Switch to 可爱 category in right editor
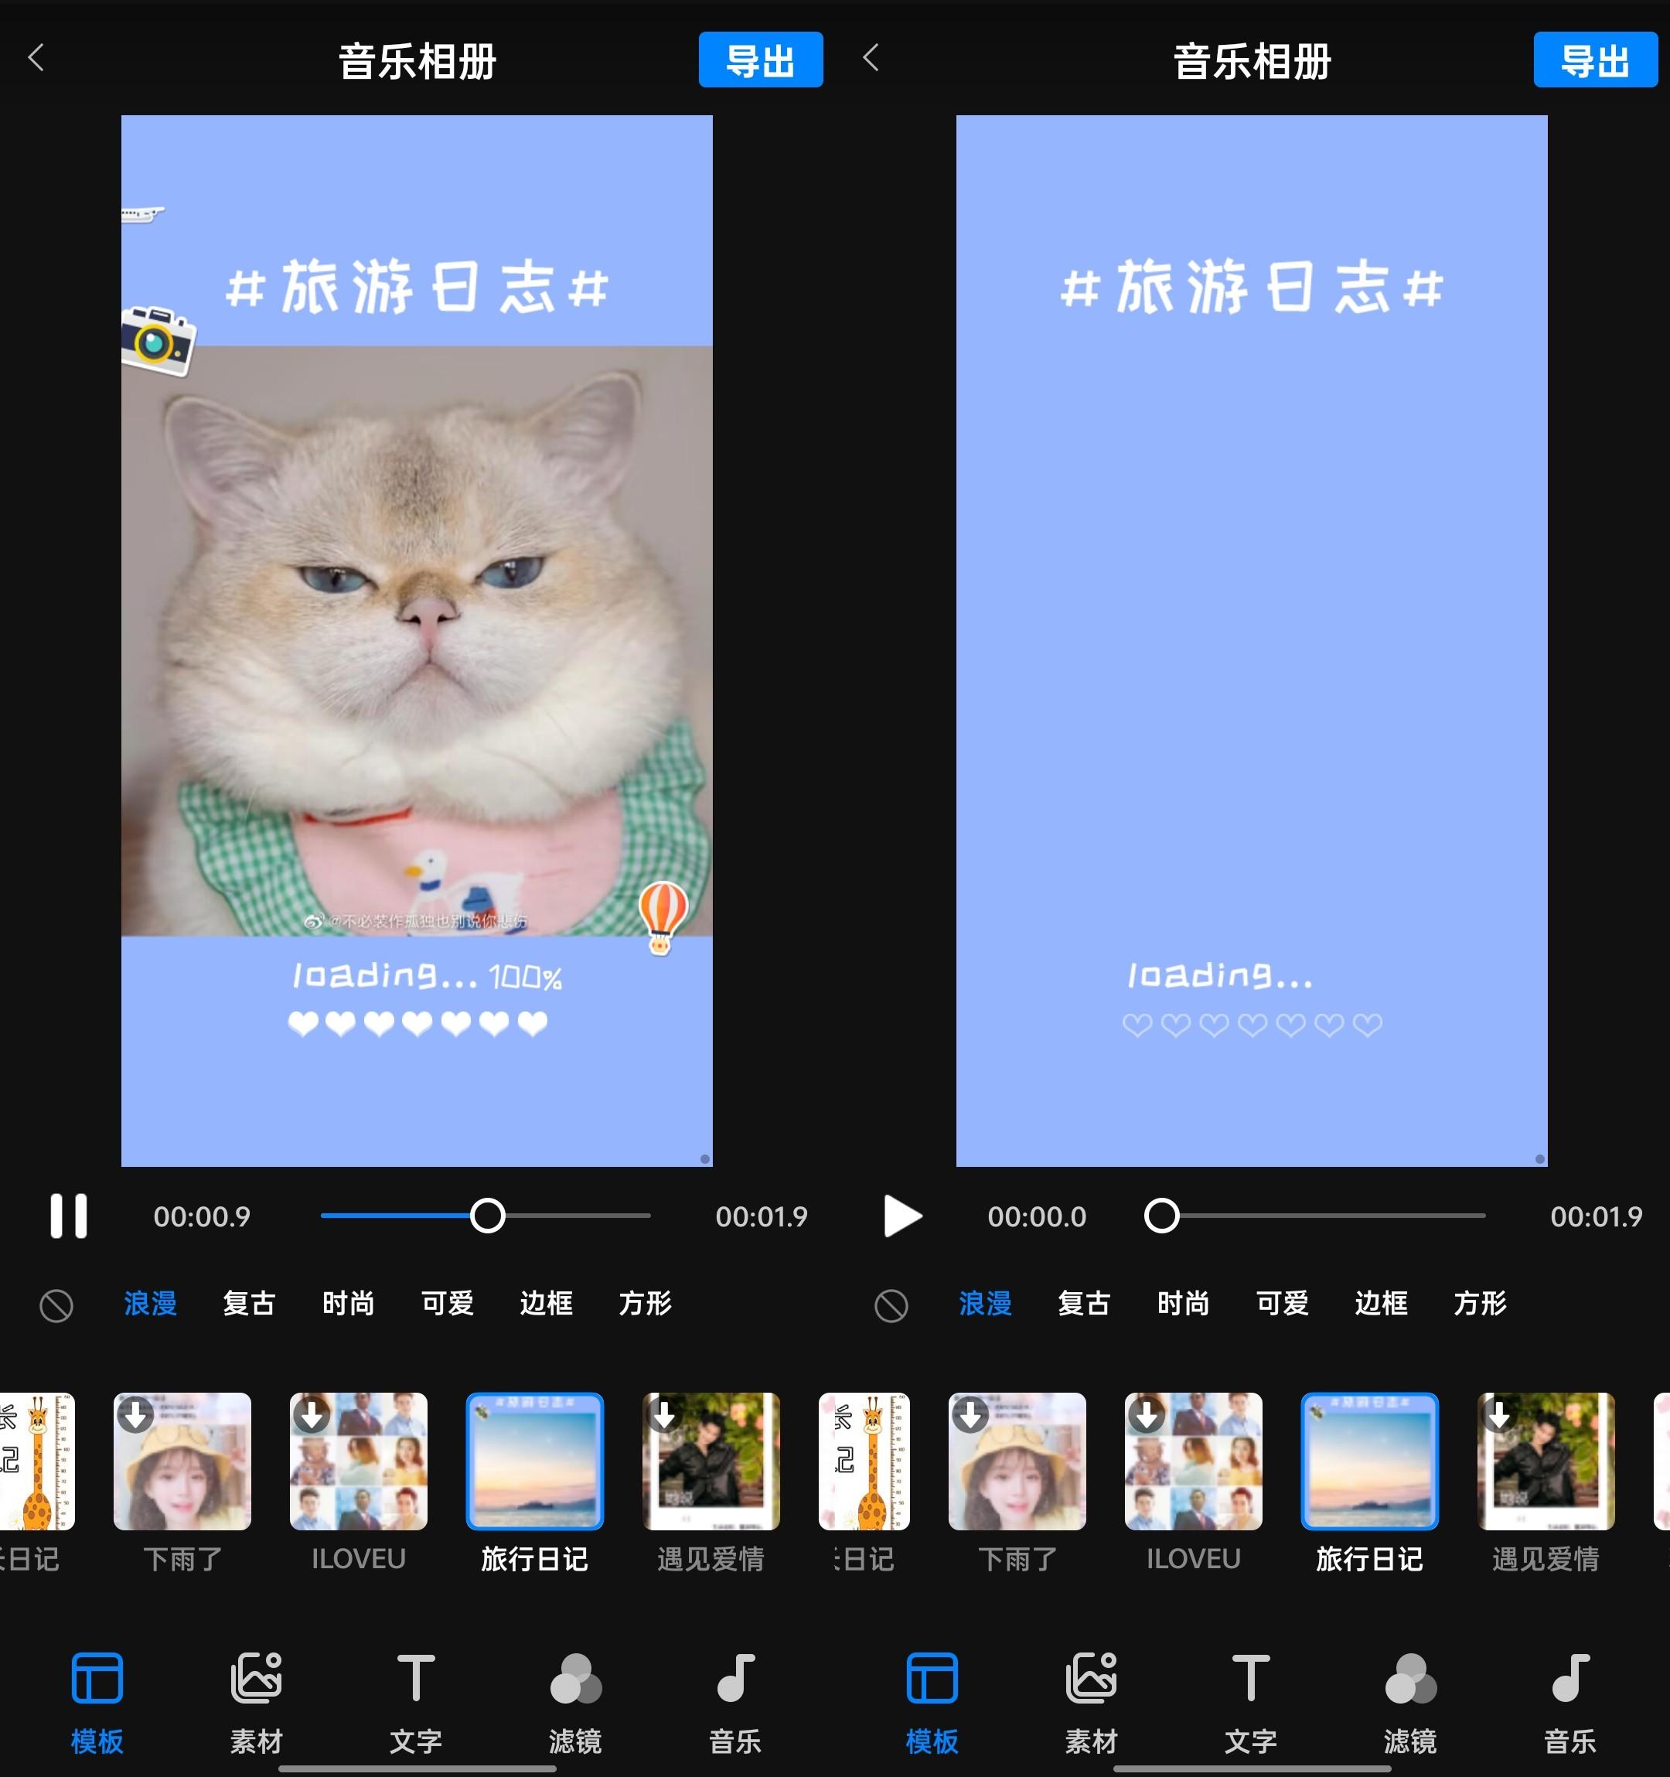This screenshot has height=1777, width=1670. [x=1281, y=1303]
